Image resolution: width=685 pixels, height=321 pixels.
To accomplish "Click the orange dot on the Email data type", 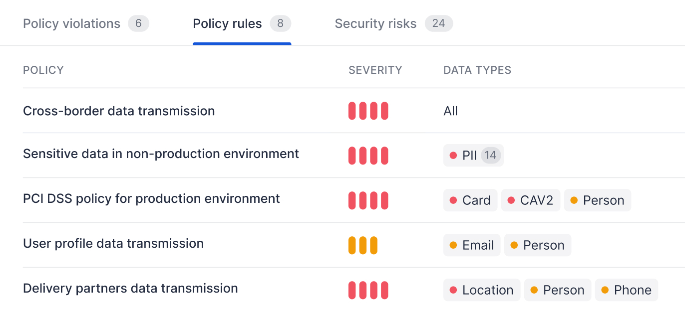I will (453, 245).
